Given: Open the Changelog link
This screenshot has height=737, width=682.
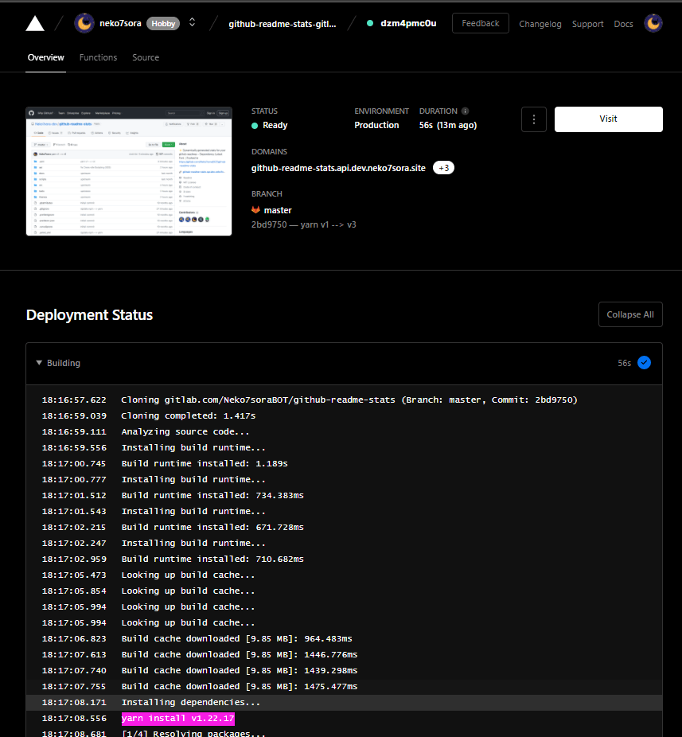Looking at the screenshot, I should 540,24.
